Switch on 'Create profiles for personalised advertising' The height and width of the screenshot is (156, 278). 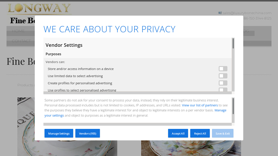point(223,83)
